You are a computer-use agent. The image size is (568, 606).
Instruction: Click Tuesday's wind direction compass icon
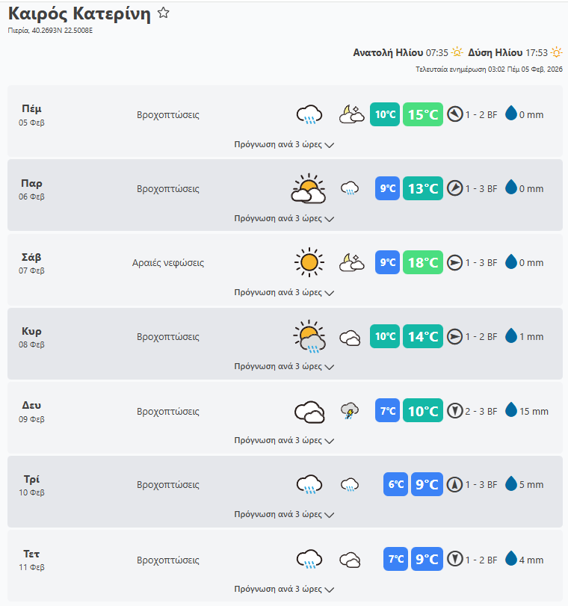coord(455,485)
